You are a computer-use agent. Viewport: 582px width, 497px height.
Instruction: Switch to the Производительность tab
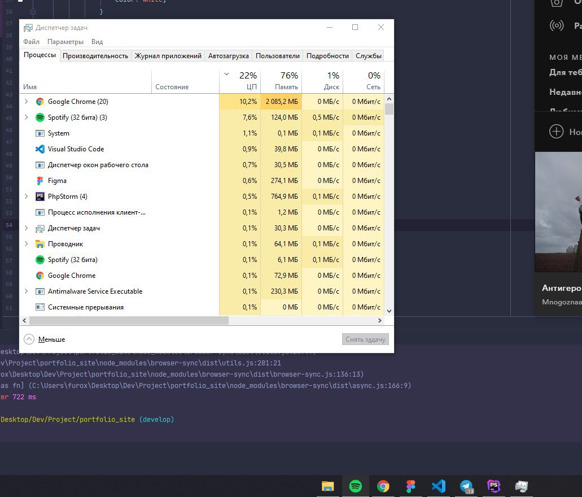pos(95,56)
